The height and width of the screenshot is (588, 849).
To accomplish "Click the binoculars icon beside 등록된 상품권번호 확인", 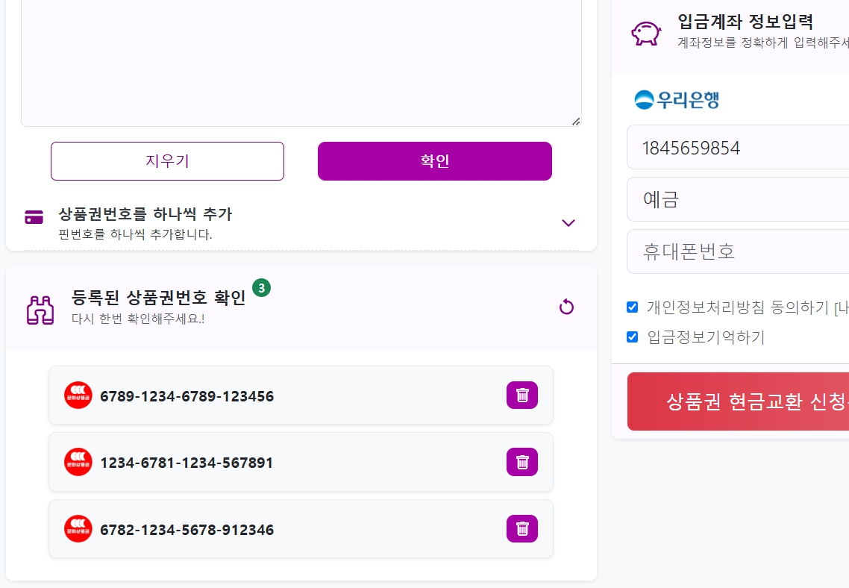I will pos(40,310).
